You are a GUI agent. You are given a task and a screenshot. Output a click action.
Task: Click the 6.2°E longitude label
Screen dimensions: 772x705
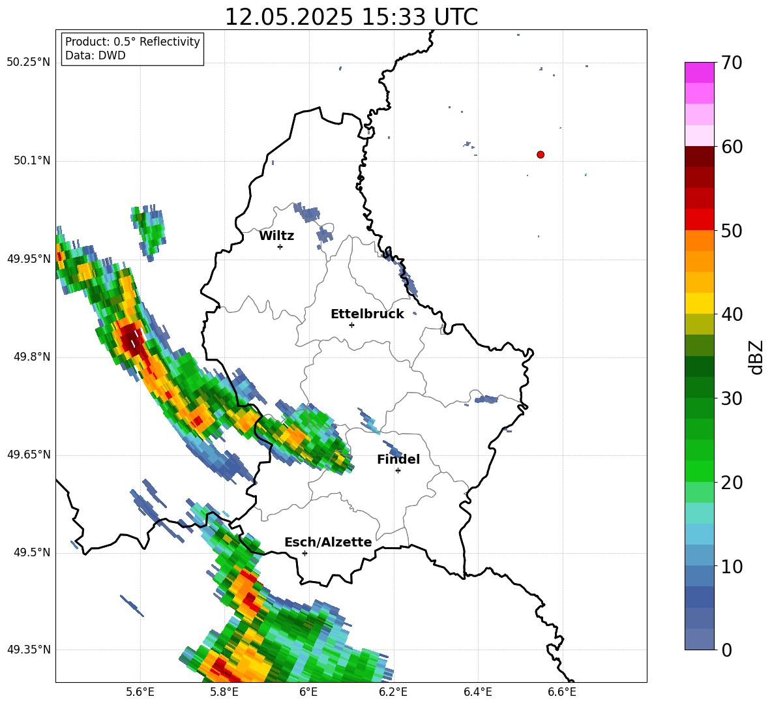393,692
